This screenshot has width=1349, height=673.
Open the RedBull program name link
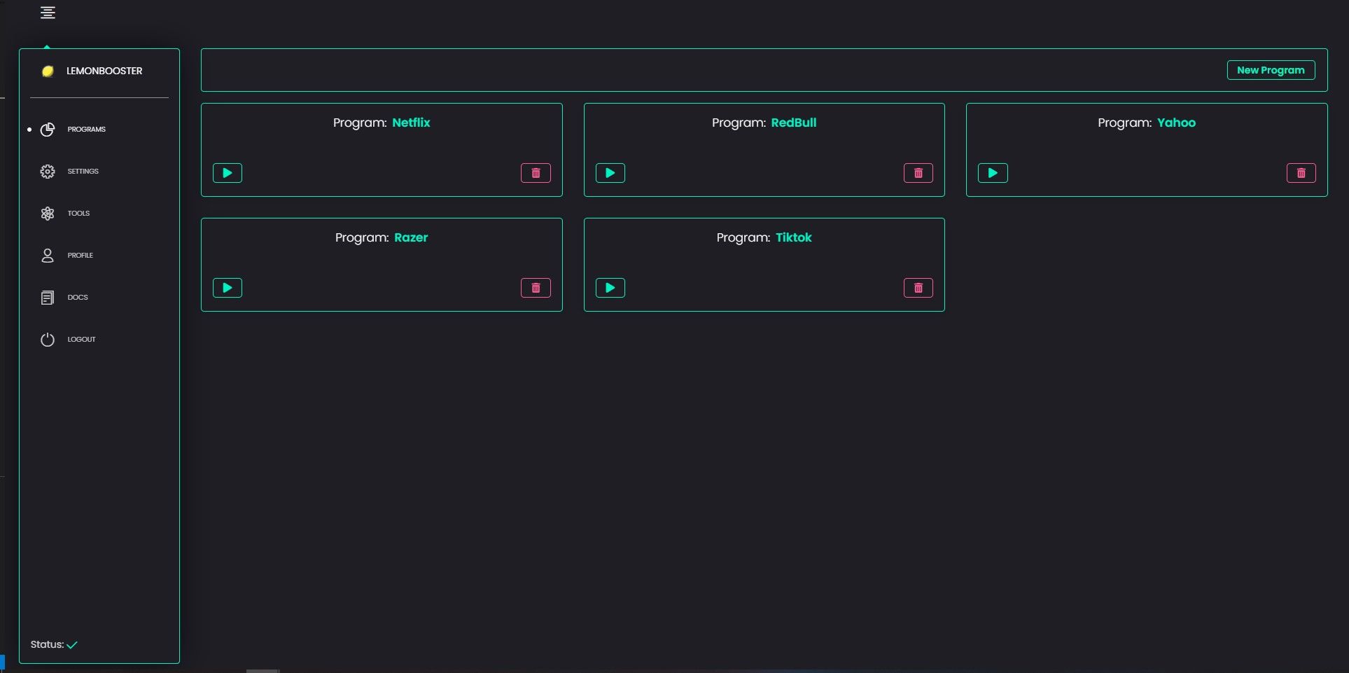pyautogui.click(x=794, y=123)
